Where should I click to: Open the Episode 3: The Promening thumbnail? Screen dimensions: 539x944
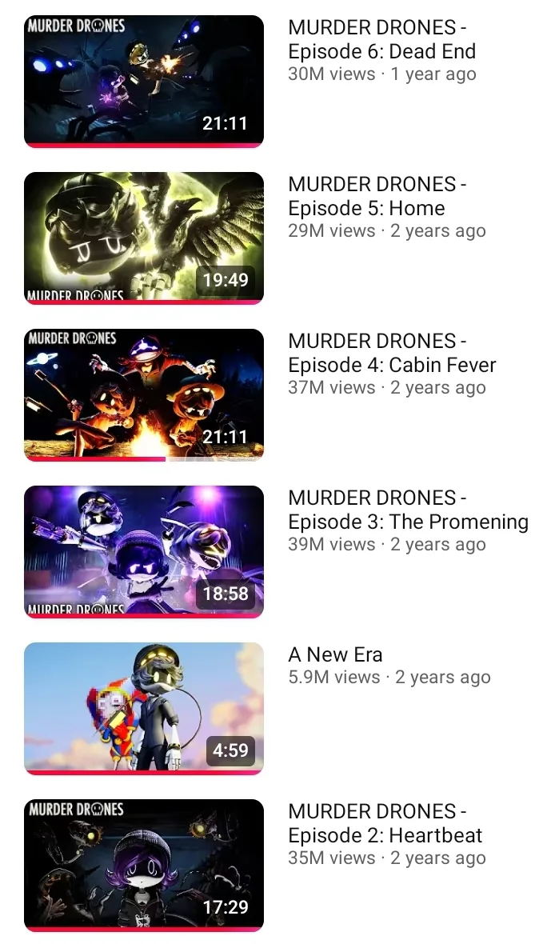click(x=144, y=552)
